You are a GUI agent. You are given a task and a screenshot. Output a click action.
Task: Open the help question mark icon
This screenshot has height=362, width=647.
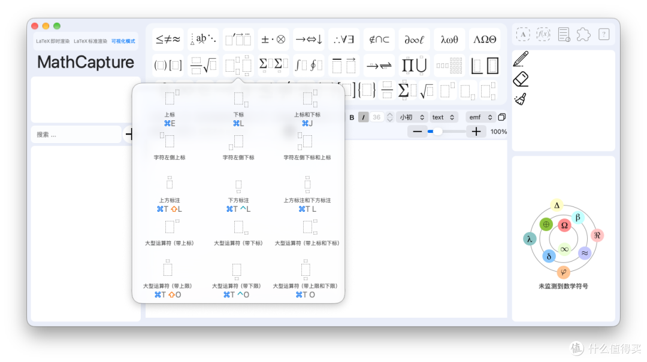604,34
